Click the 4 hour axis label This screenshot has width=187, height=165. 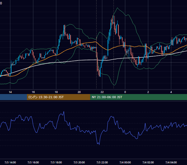coord(171,92)
